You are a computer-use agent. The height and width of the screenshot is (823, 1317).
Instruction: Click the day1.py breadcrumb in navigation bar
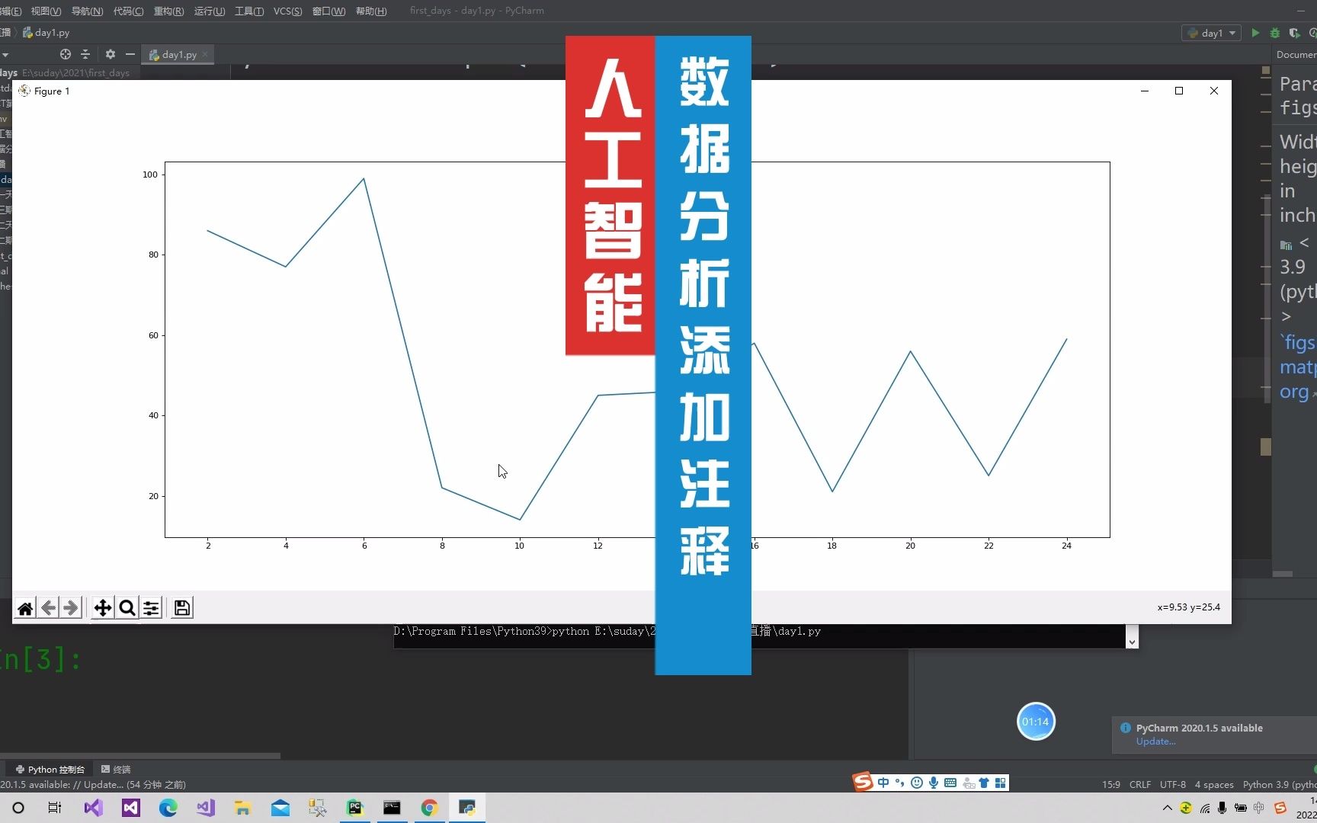(46, 33)
